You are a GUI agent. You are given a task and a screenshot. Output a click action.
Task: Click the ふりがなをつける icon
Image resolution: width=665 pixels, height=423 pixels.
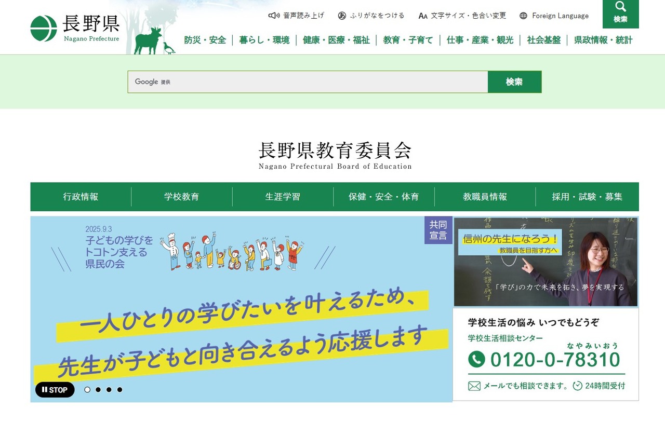341,16
